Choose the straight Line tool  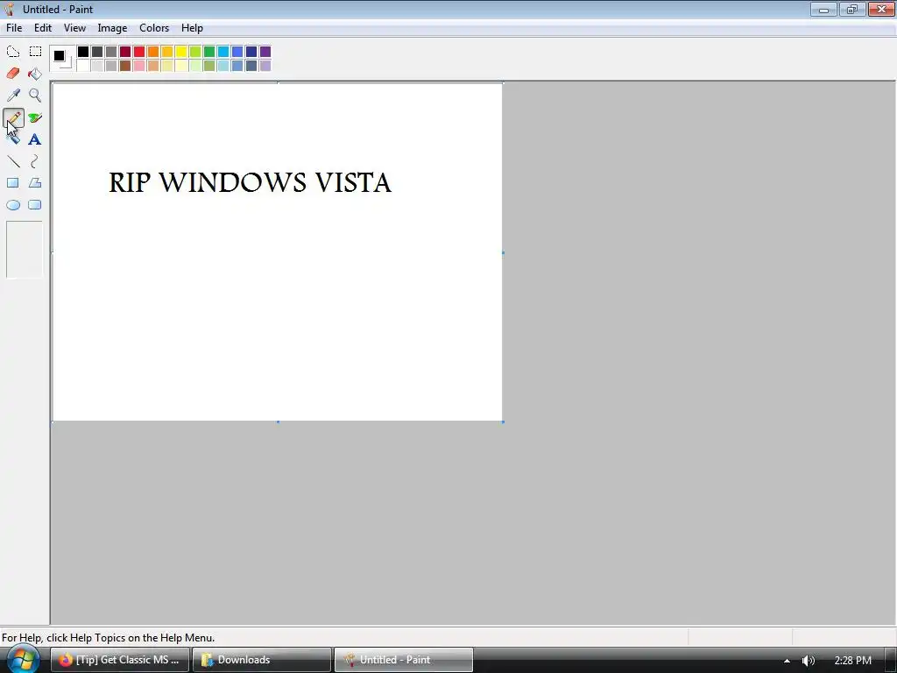[13, 161]
